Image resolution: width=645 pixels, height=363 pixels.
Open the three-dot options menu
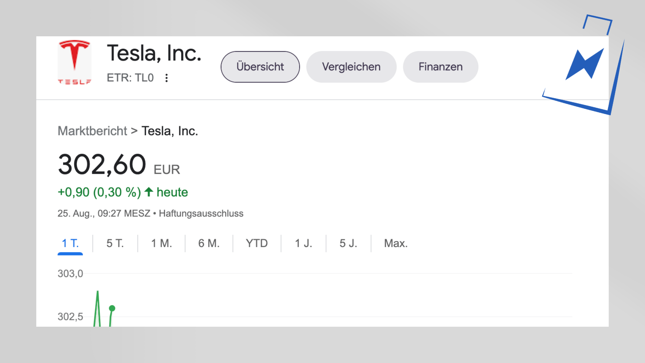pos(167,78)
